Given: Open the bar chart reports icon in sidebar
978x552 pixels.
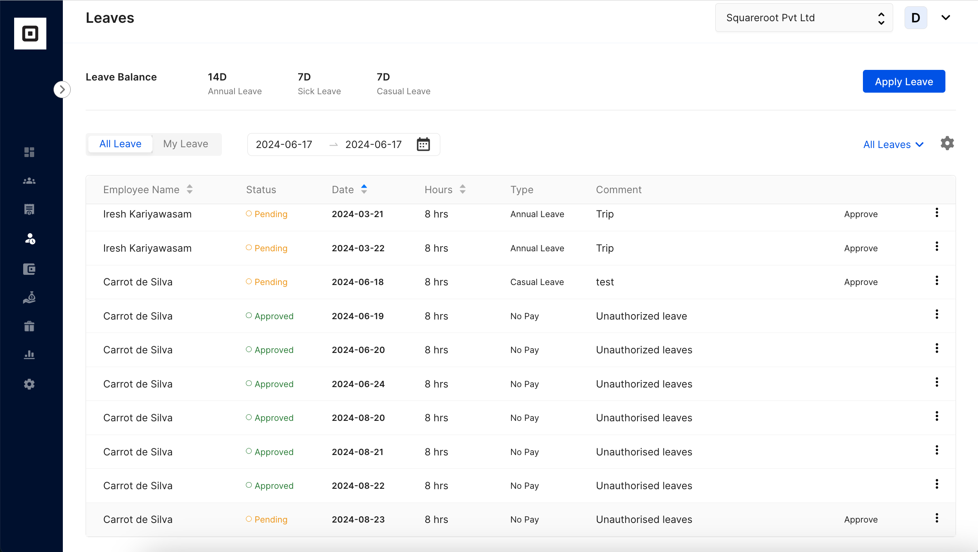Looking at the screenshot, I should 29,355.
